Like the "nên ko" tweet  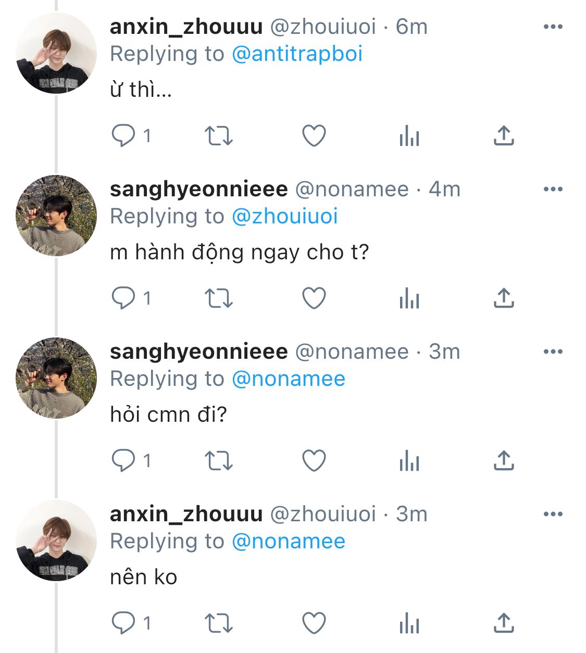click(314, 623)
